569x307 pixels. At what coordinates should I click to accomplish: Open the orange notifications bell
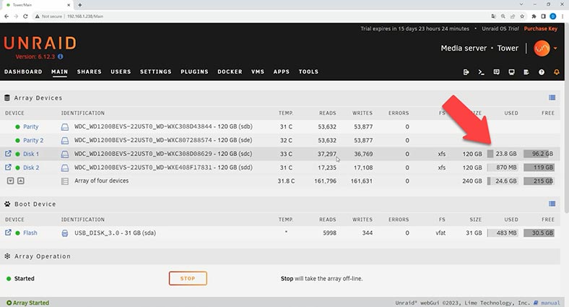[x=556, y=72]
